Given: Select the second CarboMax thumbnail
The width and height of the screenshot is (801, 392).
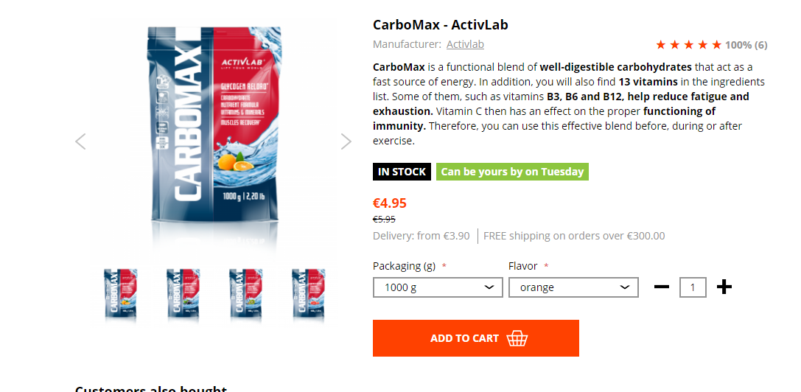Looking at the screenshot, I should pyautogui.click(x=183, y=295).
